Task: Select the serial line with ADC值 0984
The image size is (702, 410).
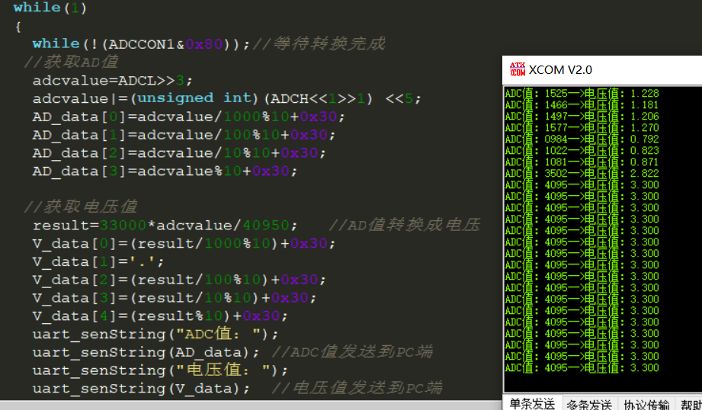Action: pyautogui.click(x=582, y=139)
